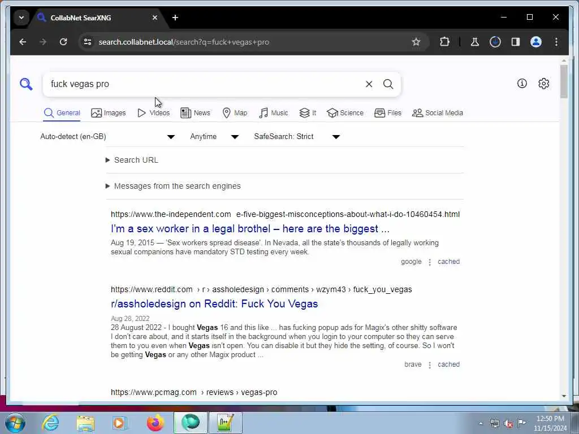Open the preferences gear icon
The height and width of the screenshot is (434, 579).
[543, 84]
